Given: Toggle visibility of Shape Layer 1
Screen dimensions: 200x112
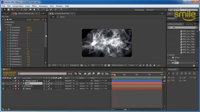Looking at the screenshot, I should click(x=3, y=81).
